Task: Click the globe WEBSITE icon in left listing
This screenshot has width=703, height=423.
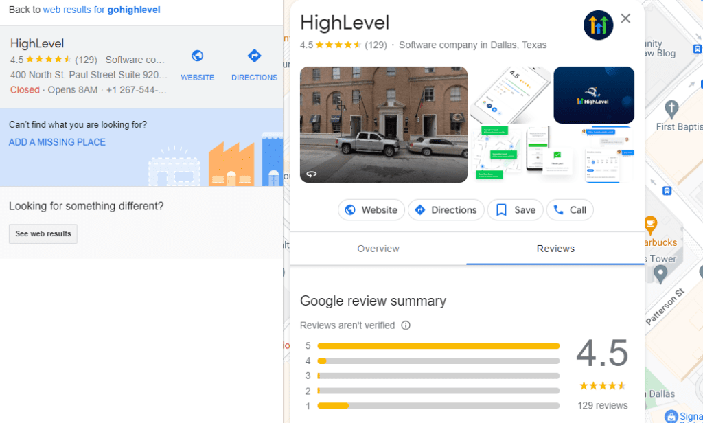Action: (197, 56)
